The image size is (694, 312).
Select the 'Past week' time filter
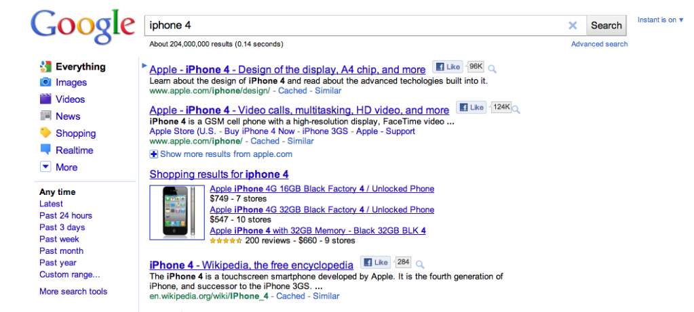point(59,239)
